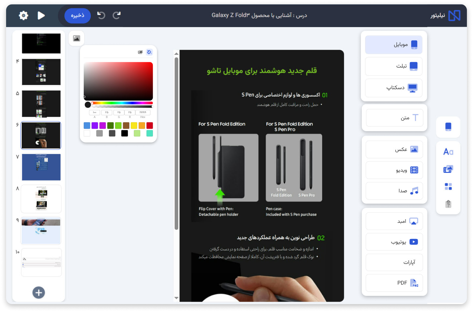Image resolution: width=473 pixels, height=312 pixels.
Task: Open the Aa typography panel
Action: (448, 152)
